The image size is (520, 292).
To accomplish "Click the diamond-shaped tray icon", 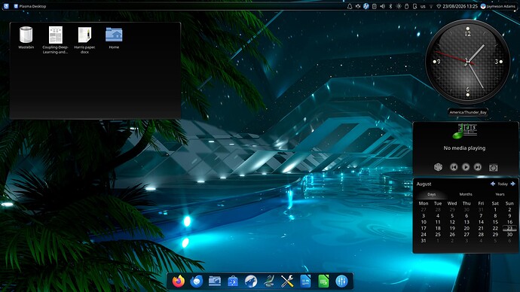I will coord(439,6).
